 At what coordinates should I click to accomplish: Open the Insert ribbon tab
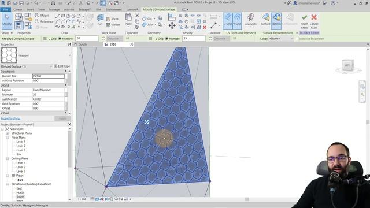coord(30,9)
